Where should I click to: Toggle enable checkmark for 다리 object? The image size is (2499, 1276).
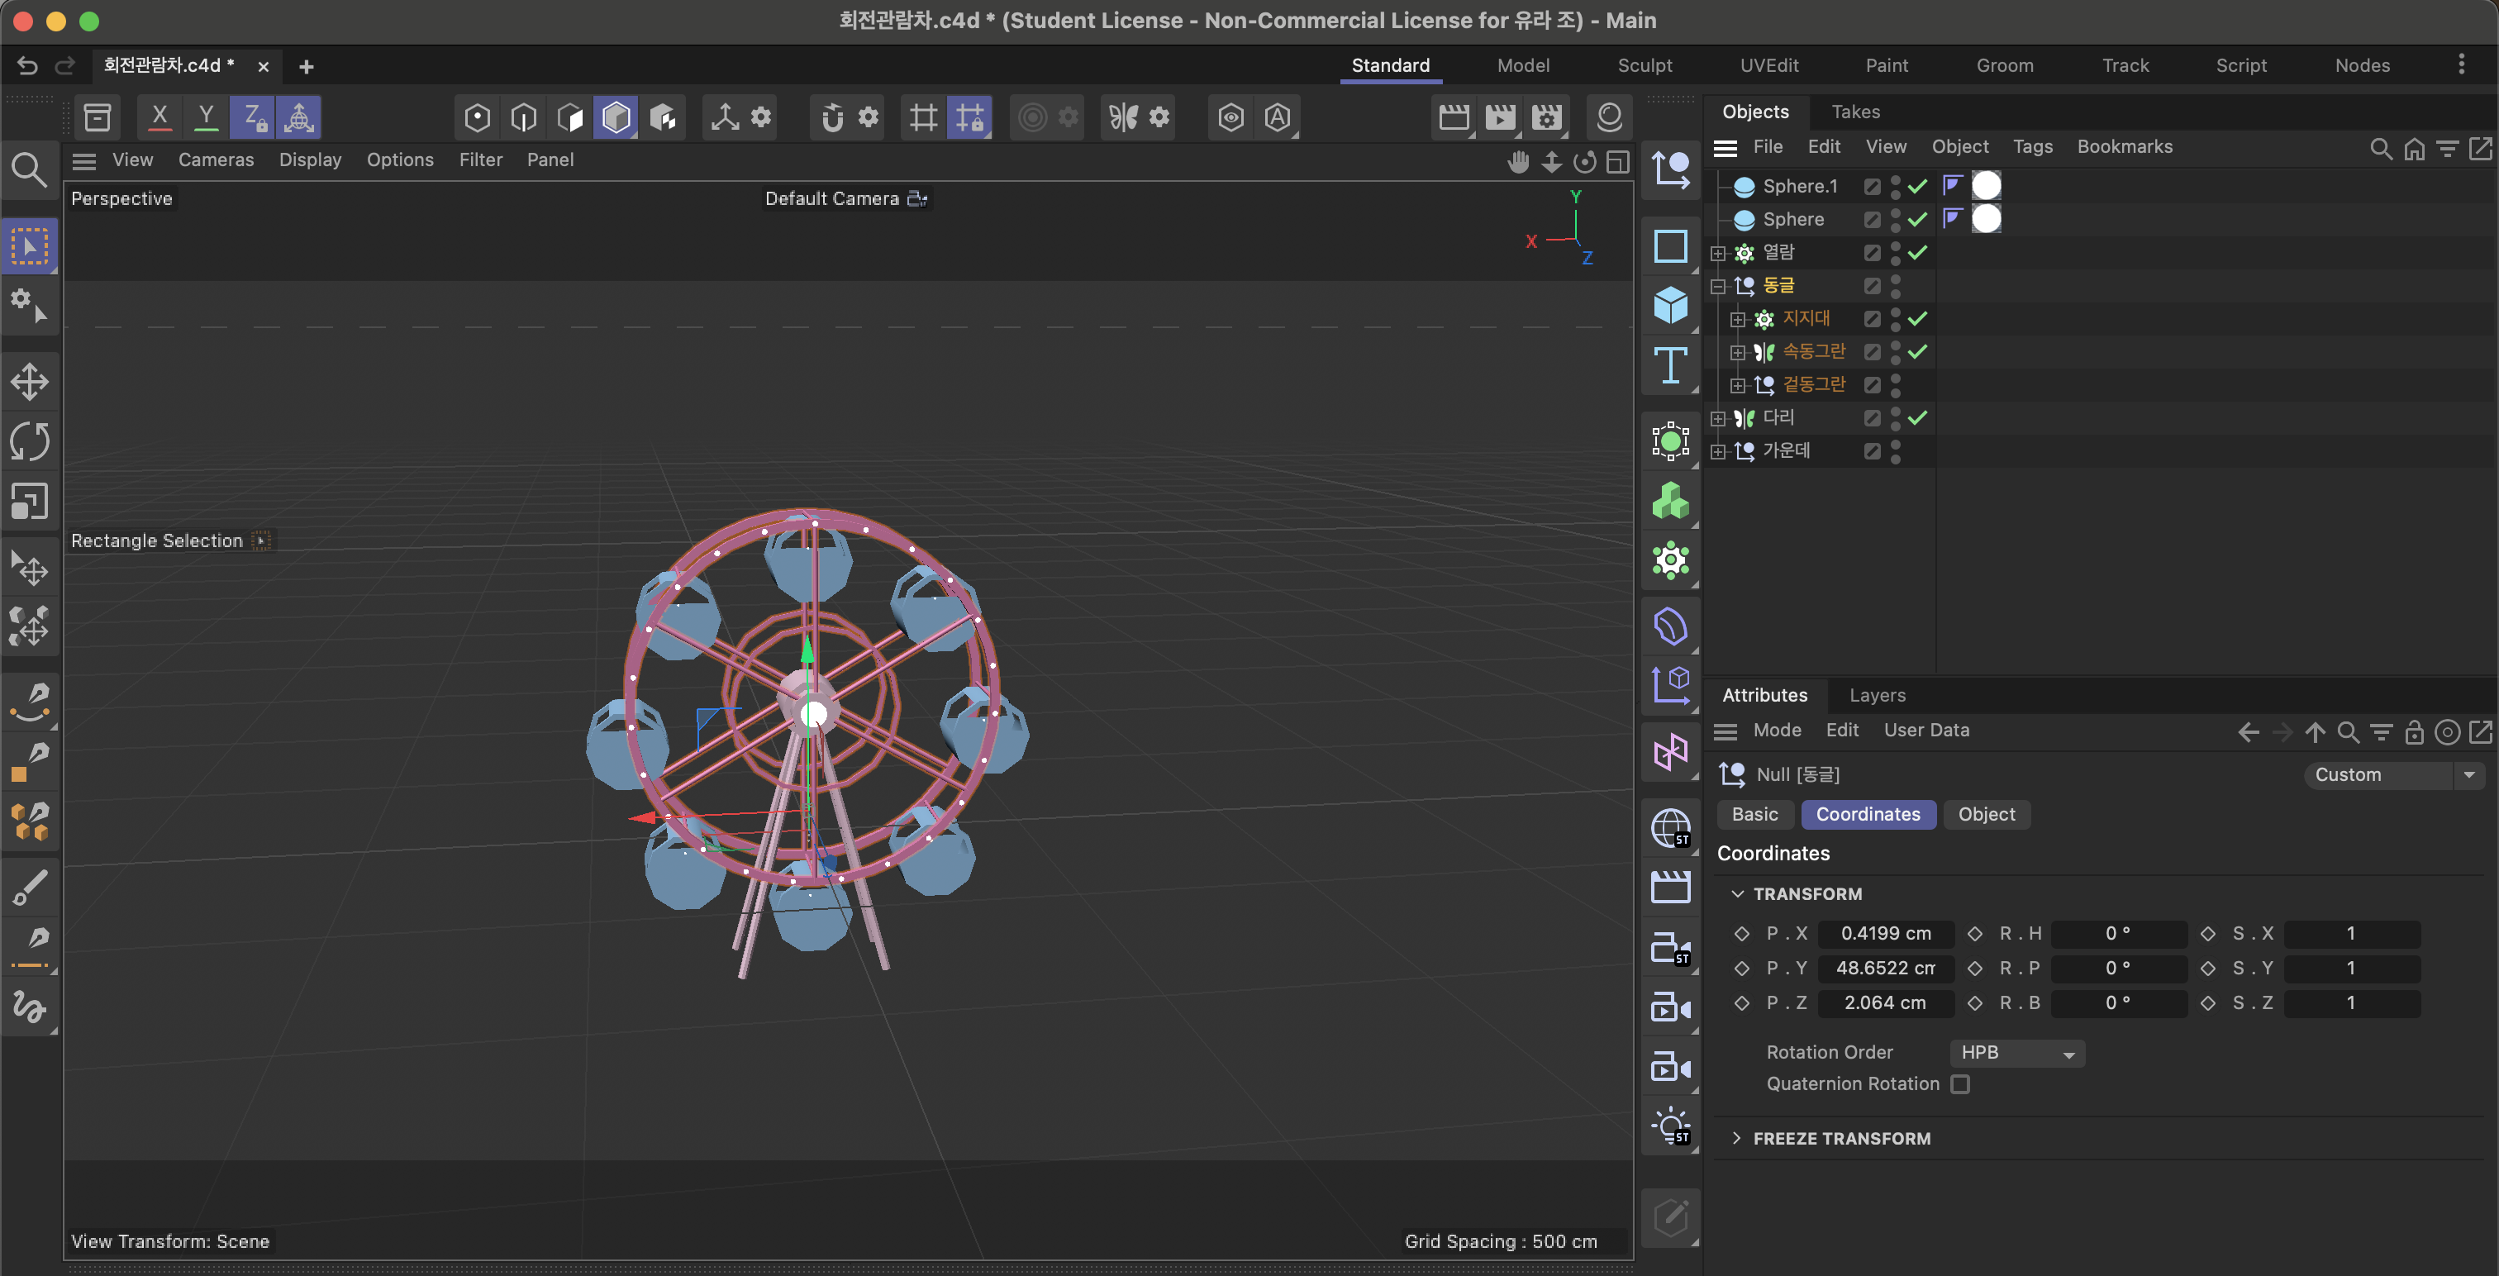pos(1917,418)
